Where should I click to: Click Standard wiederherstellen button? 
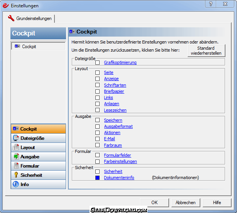[x=207, y=51]
